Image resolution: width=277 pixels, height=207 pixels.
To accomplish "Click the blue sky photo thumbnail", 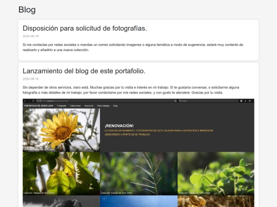I will pos(138,201).
